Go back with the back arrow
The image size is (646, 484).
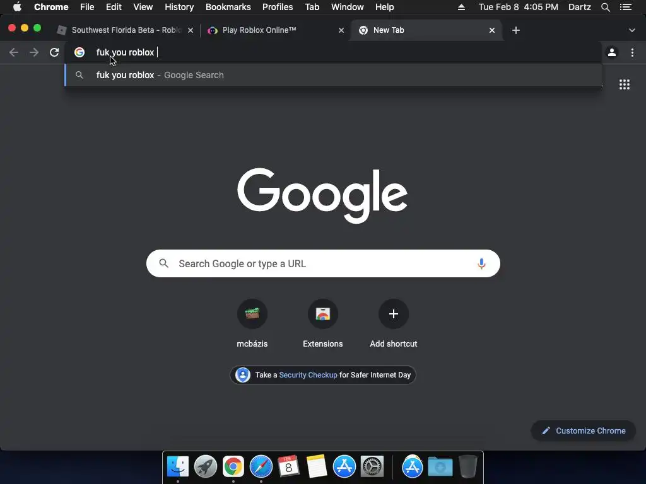[x=14, y=52]
